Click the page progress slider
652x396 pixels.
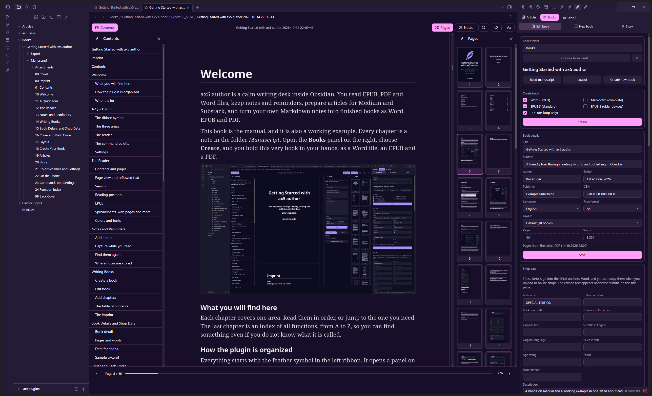click(308, 373)
